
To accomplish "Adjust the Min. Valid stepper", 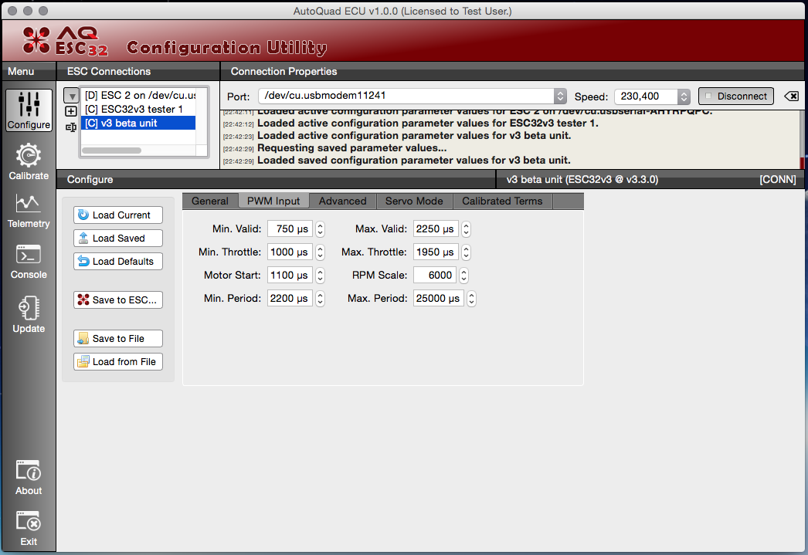I will tap(320, 229).
